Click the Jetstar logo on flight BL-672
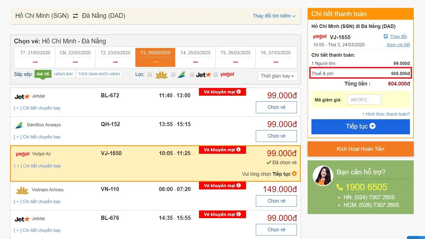Viewport: 425px width, 239px height. click(22, 96)
